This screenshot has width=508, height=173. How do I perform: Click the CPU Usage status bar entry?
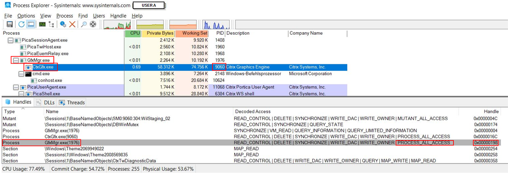24,169
